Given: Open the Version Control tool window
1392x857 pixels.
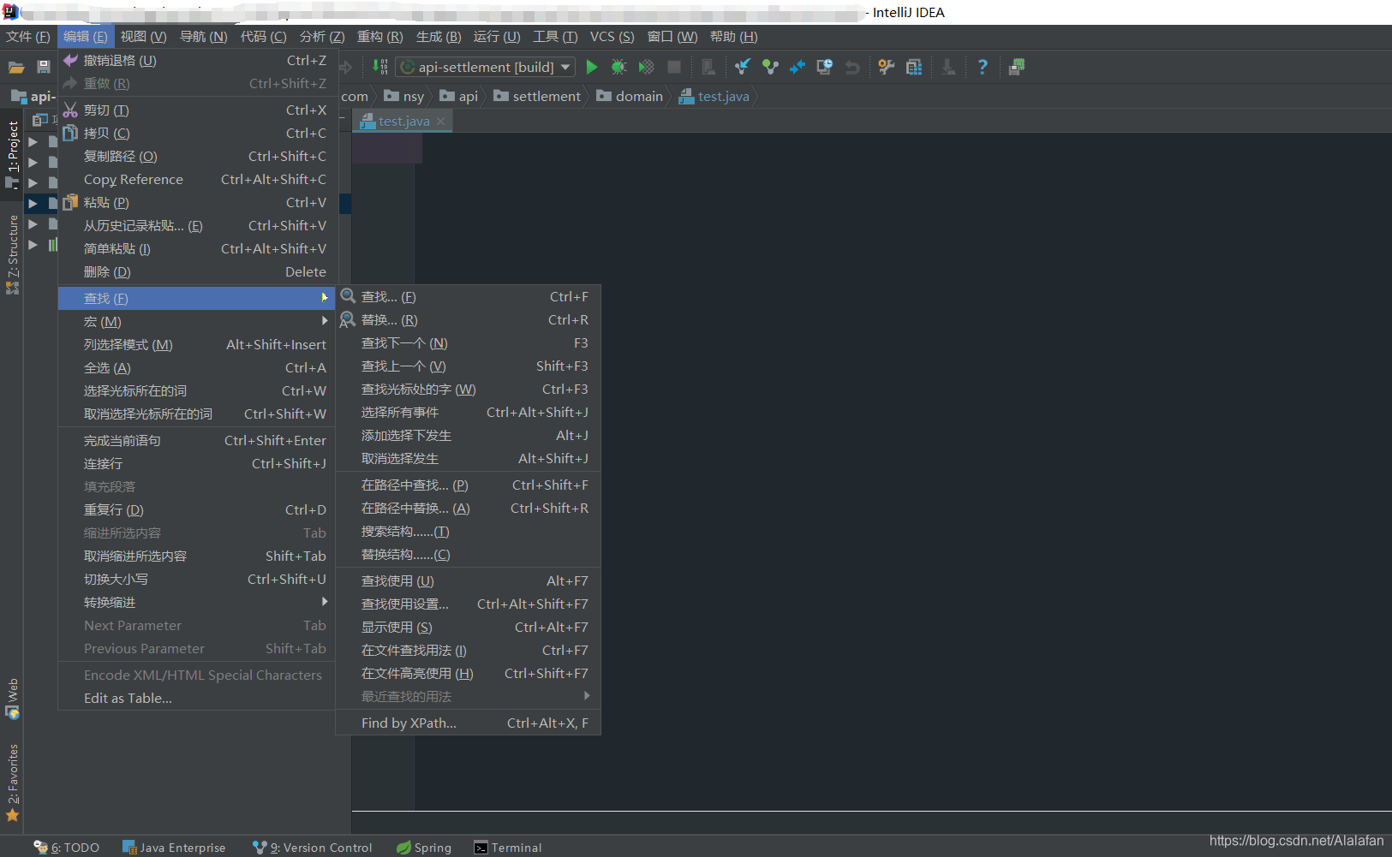Looking at the screenshot, I should point(313,848).
